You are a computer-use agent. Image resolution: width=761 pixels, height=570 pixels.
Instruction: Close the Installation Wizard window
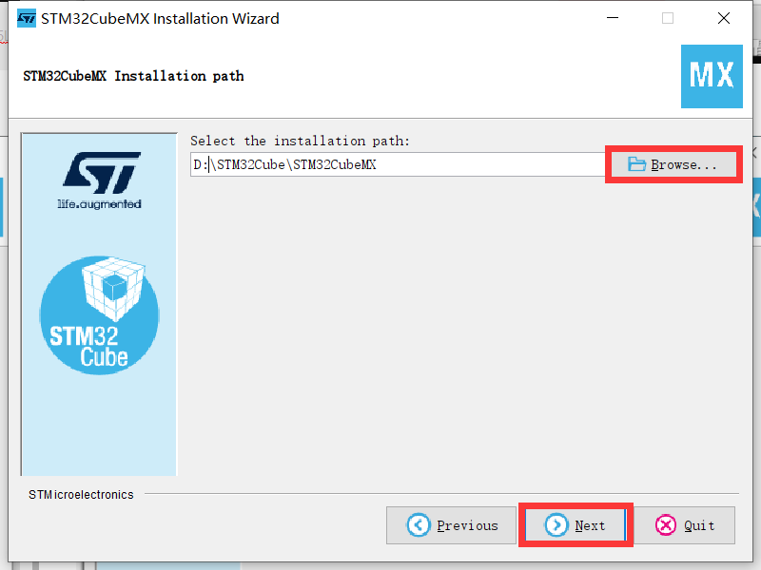coord(724,18)
